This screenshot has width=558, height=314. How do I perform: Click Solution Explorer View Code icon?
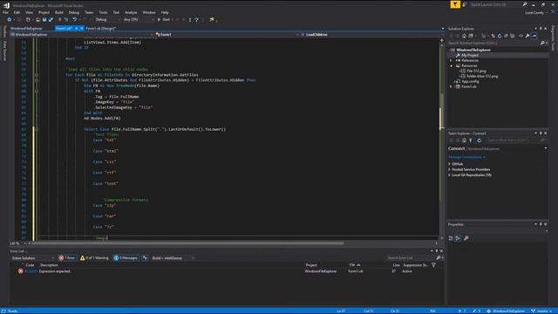pyautogui.click(x=521, y=36)
